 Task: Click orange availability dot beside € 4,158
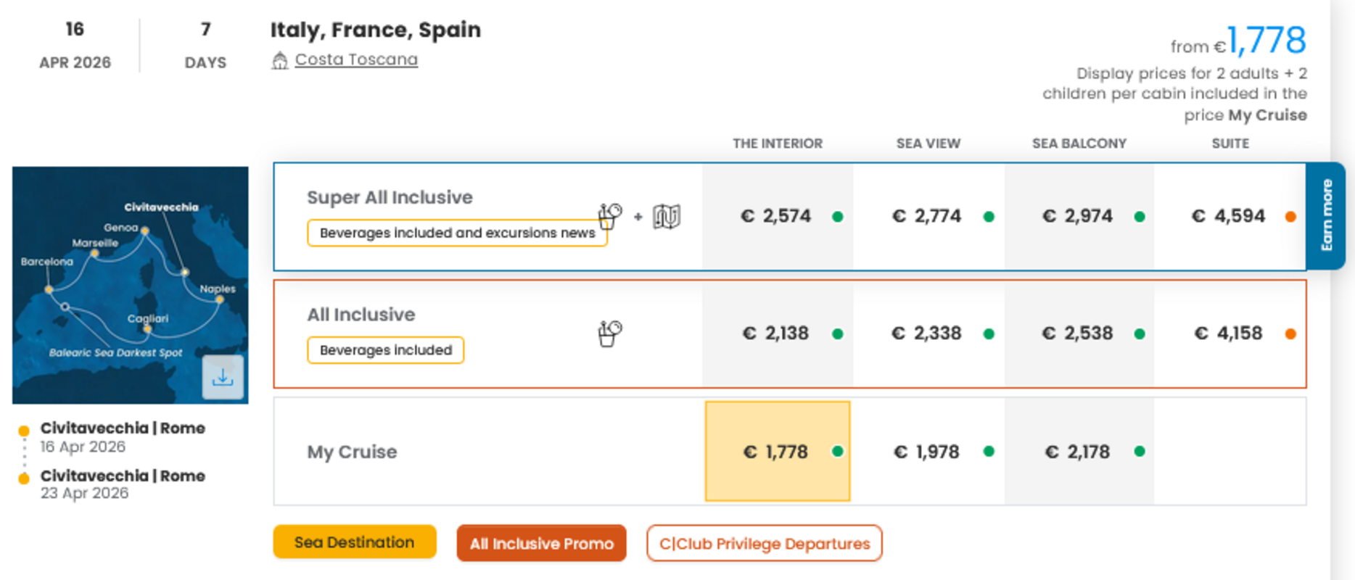pos(1290,334)
